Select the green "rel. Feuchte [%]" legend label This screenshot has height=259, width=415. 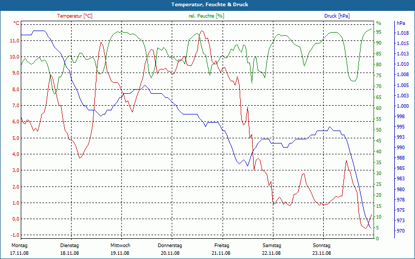click(206, 16)
